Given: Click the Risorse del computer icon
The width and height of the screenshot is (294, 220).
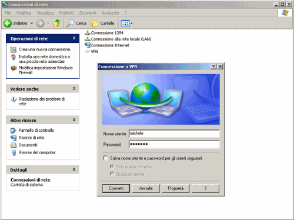Looking at the screenshot, I should point(14,152).
